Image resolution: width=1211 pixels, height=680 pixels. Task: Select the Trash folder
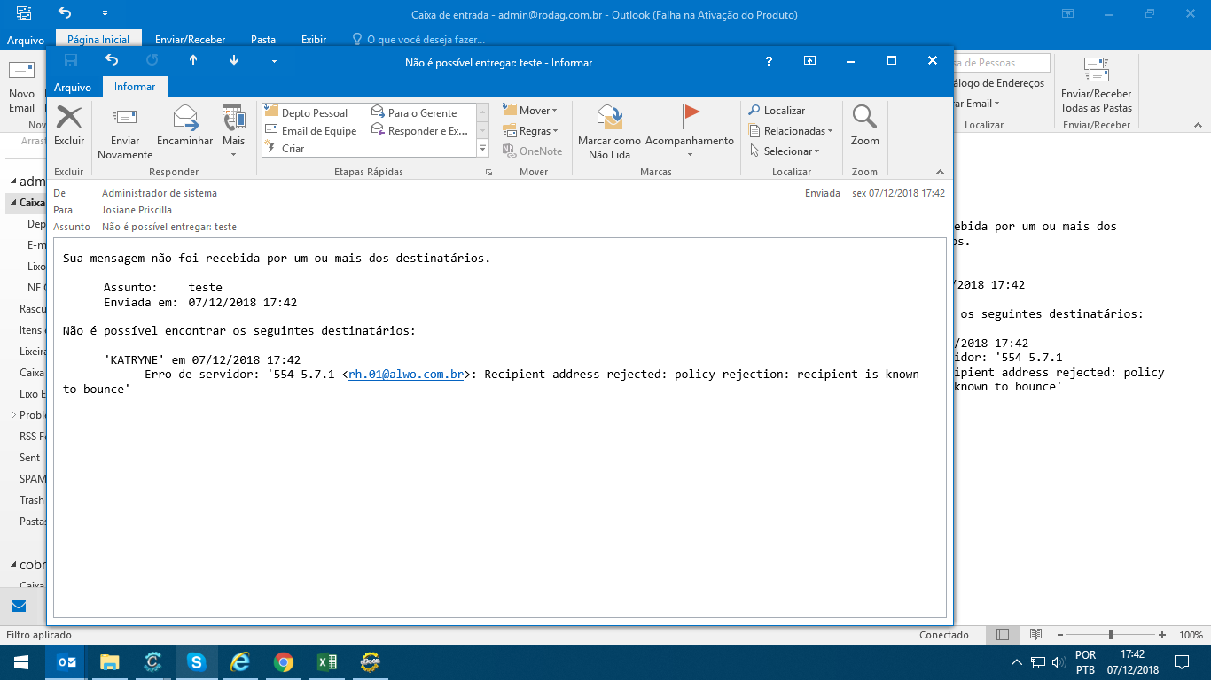(x=32, y=500)
